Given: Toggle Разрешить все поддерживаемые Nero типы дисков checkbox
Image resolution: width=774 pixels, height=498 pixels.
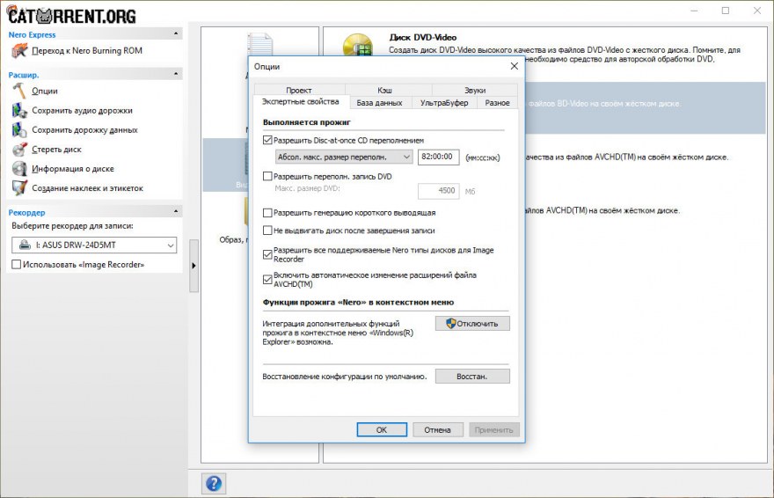Looking at the screenshot, I should tap(267, 254).
